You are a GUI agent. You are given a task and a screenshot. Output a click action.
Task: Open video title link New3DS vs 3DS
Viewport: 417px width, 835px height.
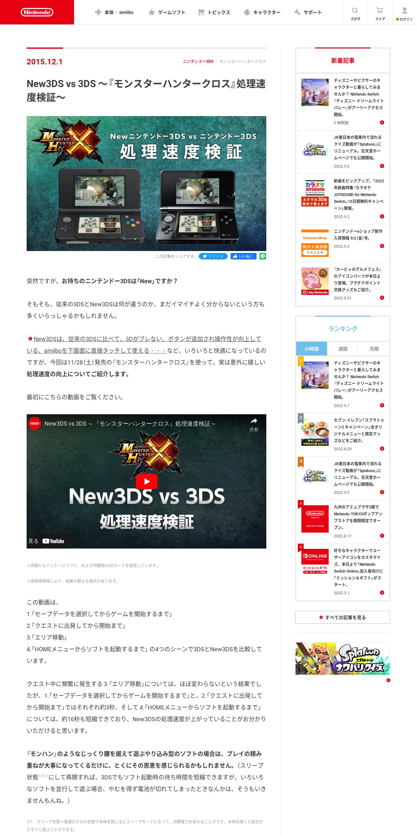(130, 424)
